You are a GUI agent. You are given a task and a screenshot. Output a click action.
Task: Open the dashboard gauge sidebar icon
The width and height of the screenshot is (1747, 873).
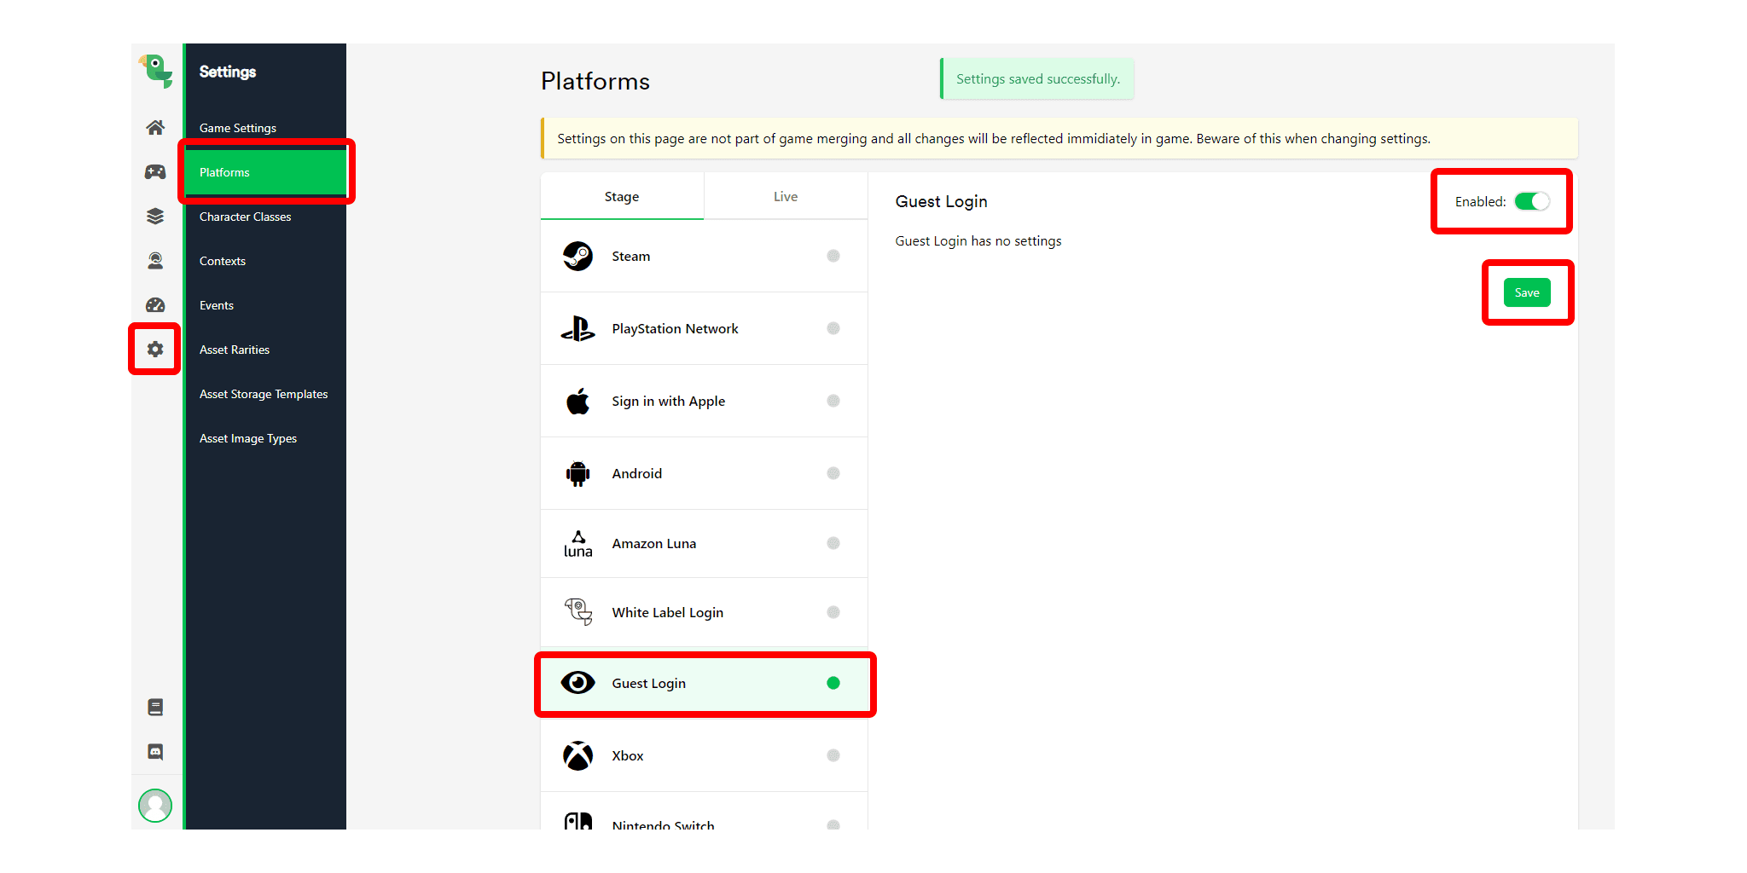point(155,305)
